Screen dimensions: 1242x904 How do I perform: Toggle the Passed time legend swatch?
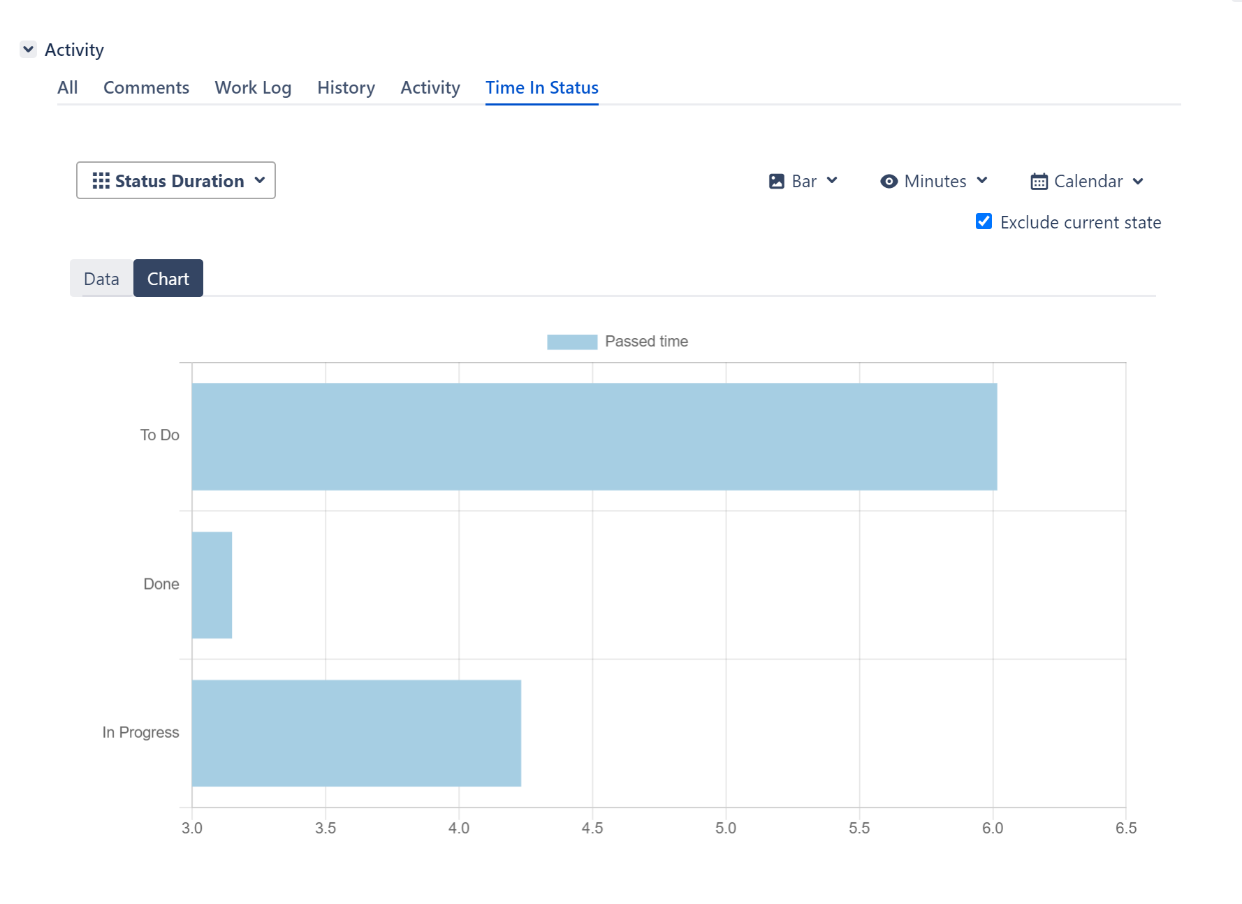tap(572, 342)
